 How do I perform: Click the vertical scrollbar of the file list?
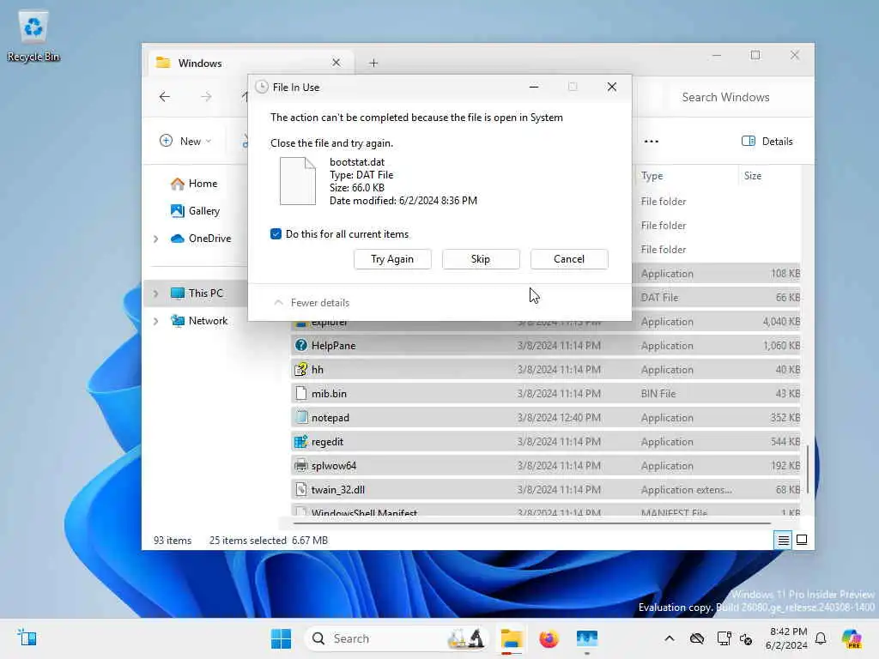(x=808, y=469)
